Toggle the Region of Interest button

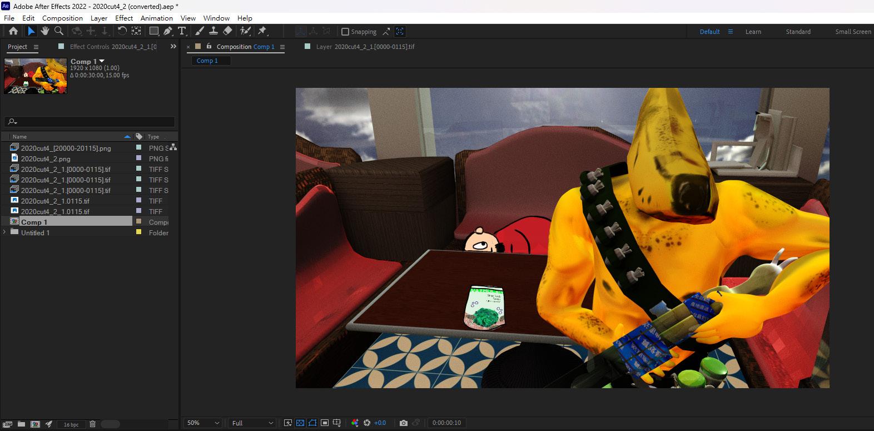coord(325,423)
